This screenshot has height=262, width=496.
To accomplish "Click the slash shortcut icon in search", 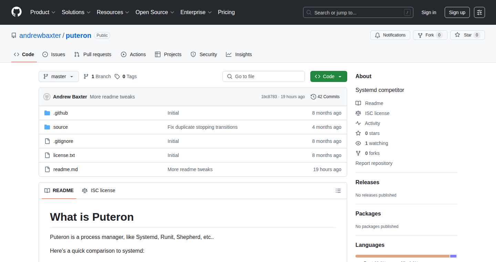I will [407, 12].
